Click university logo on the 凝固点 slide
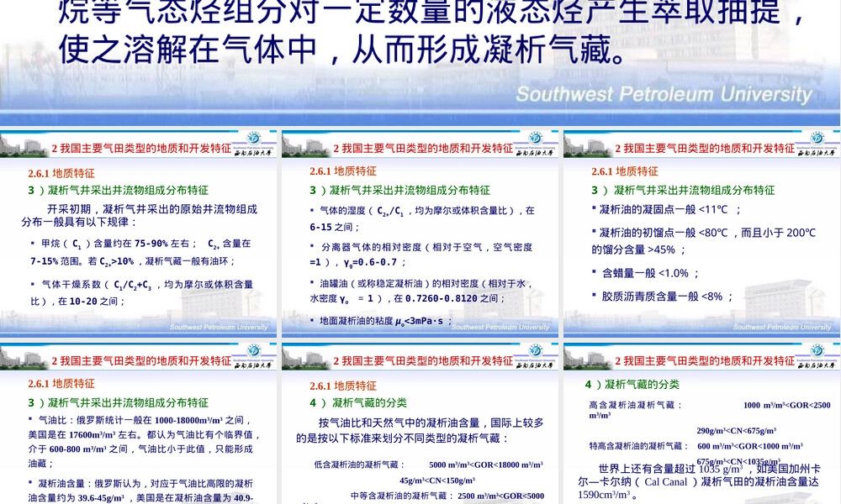The width and height of the screenshot is (841, 504). click(817, 144)
